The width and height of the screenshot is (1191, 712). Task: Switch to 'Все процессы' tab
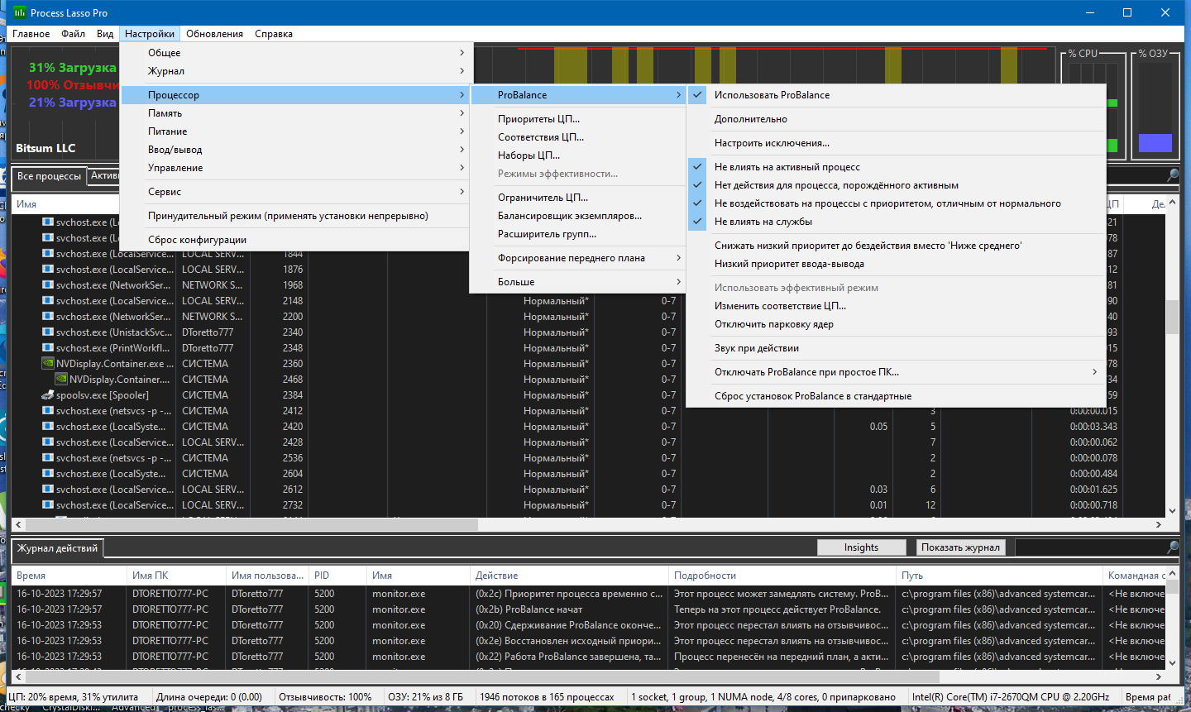pyautogui.click(x=49, y=176)
